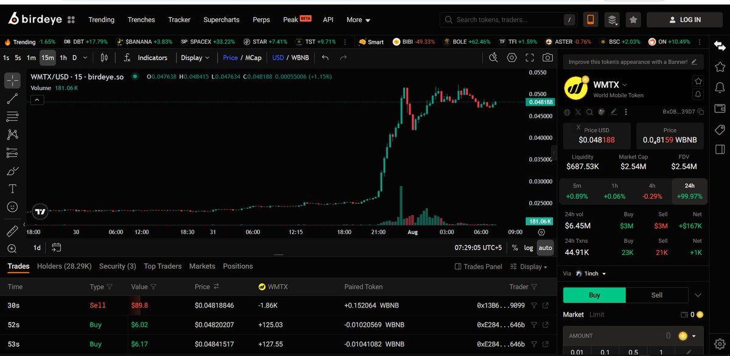Click the token search field
Image resolution: width=730 pixels, height=356 pixels.
point(508,19)
